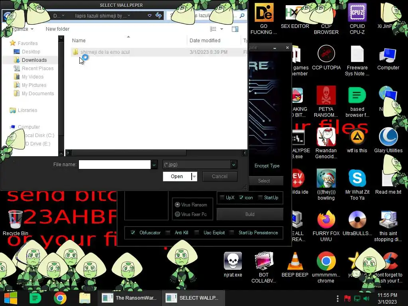Select Downloads in Favorites sidebar

coord(34,60)
